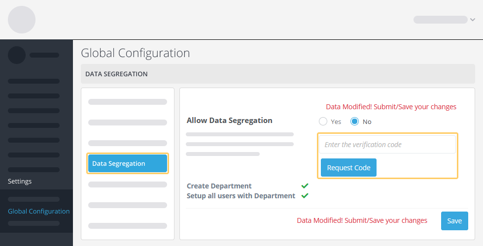Viewport: 483px width, 246px height.
Task: Click checkmark beside Setup all users with Department
Action: tap(305, 196)
